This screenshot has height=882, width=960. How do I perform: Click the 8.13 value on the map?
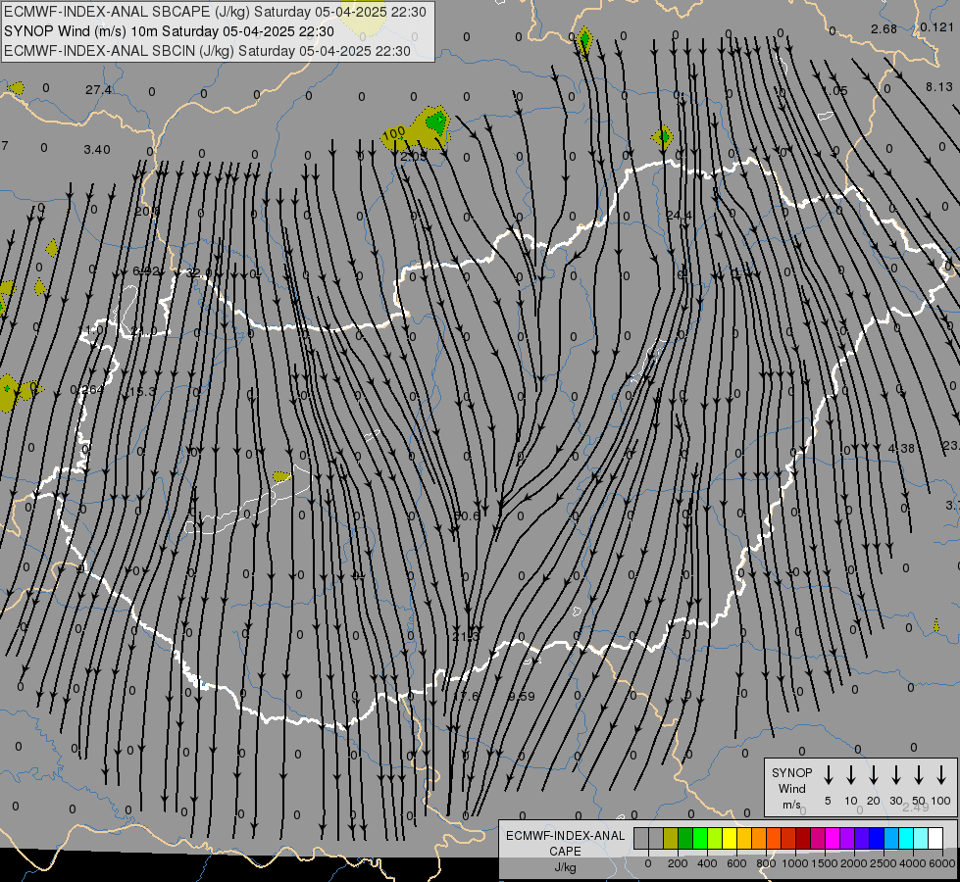[x=939, y=87]
